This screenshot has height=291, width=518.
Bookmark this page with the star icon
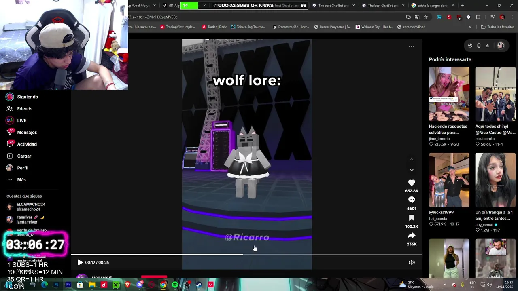426,17
